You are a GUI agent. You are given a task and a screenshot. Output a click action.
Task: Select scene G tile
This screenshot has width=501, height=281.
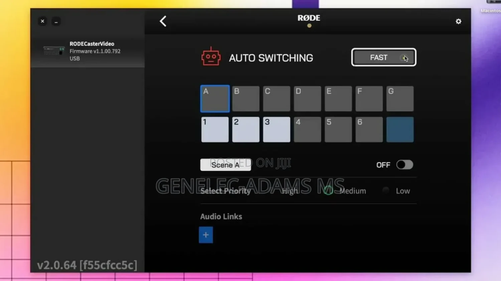coord(400,99)
